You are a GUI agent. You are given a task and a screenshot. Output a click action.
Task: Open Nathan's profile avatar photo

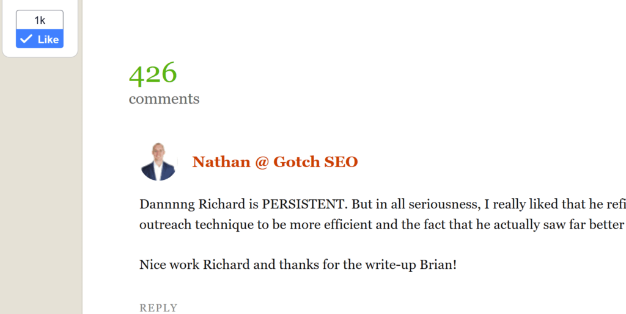[159, 162]
